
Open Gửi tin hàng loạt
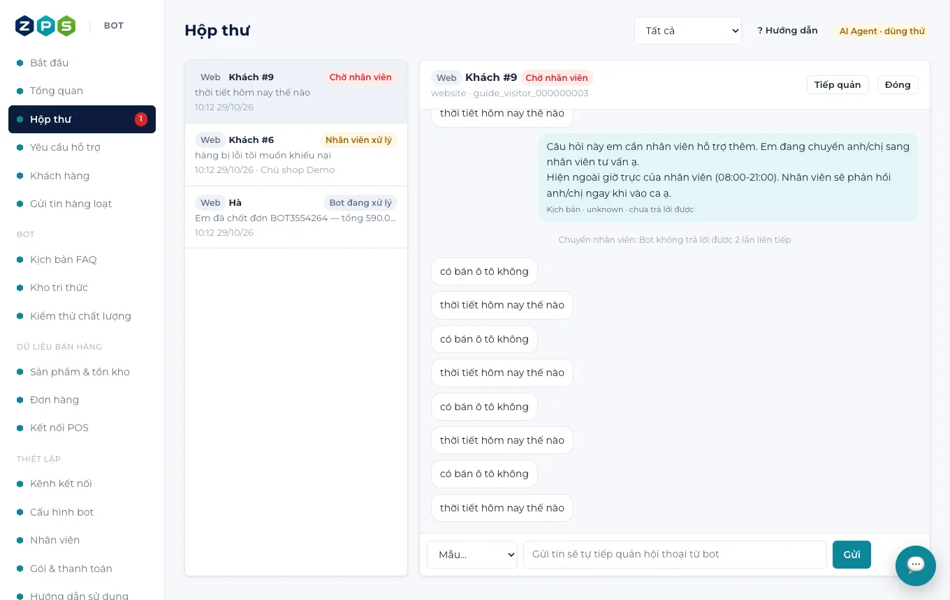pyautogui.click(x=82, y=204)
